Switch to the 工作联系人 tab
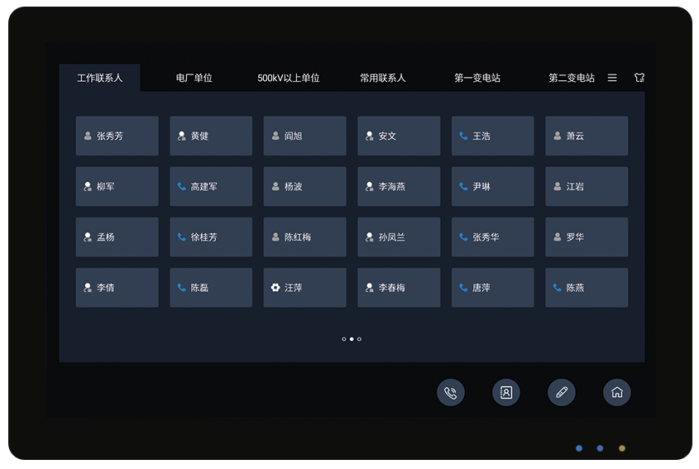 (x=99, y=78)
